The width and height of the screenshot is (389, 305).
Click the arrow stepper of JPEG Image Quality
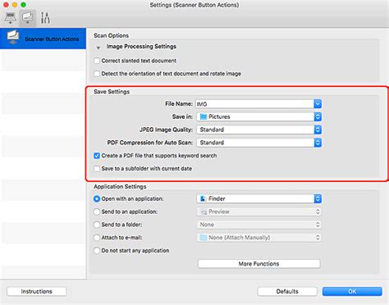[x=318, y=130]
